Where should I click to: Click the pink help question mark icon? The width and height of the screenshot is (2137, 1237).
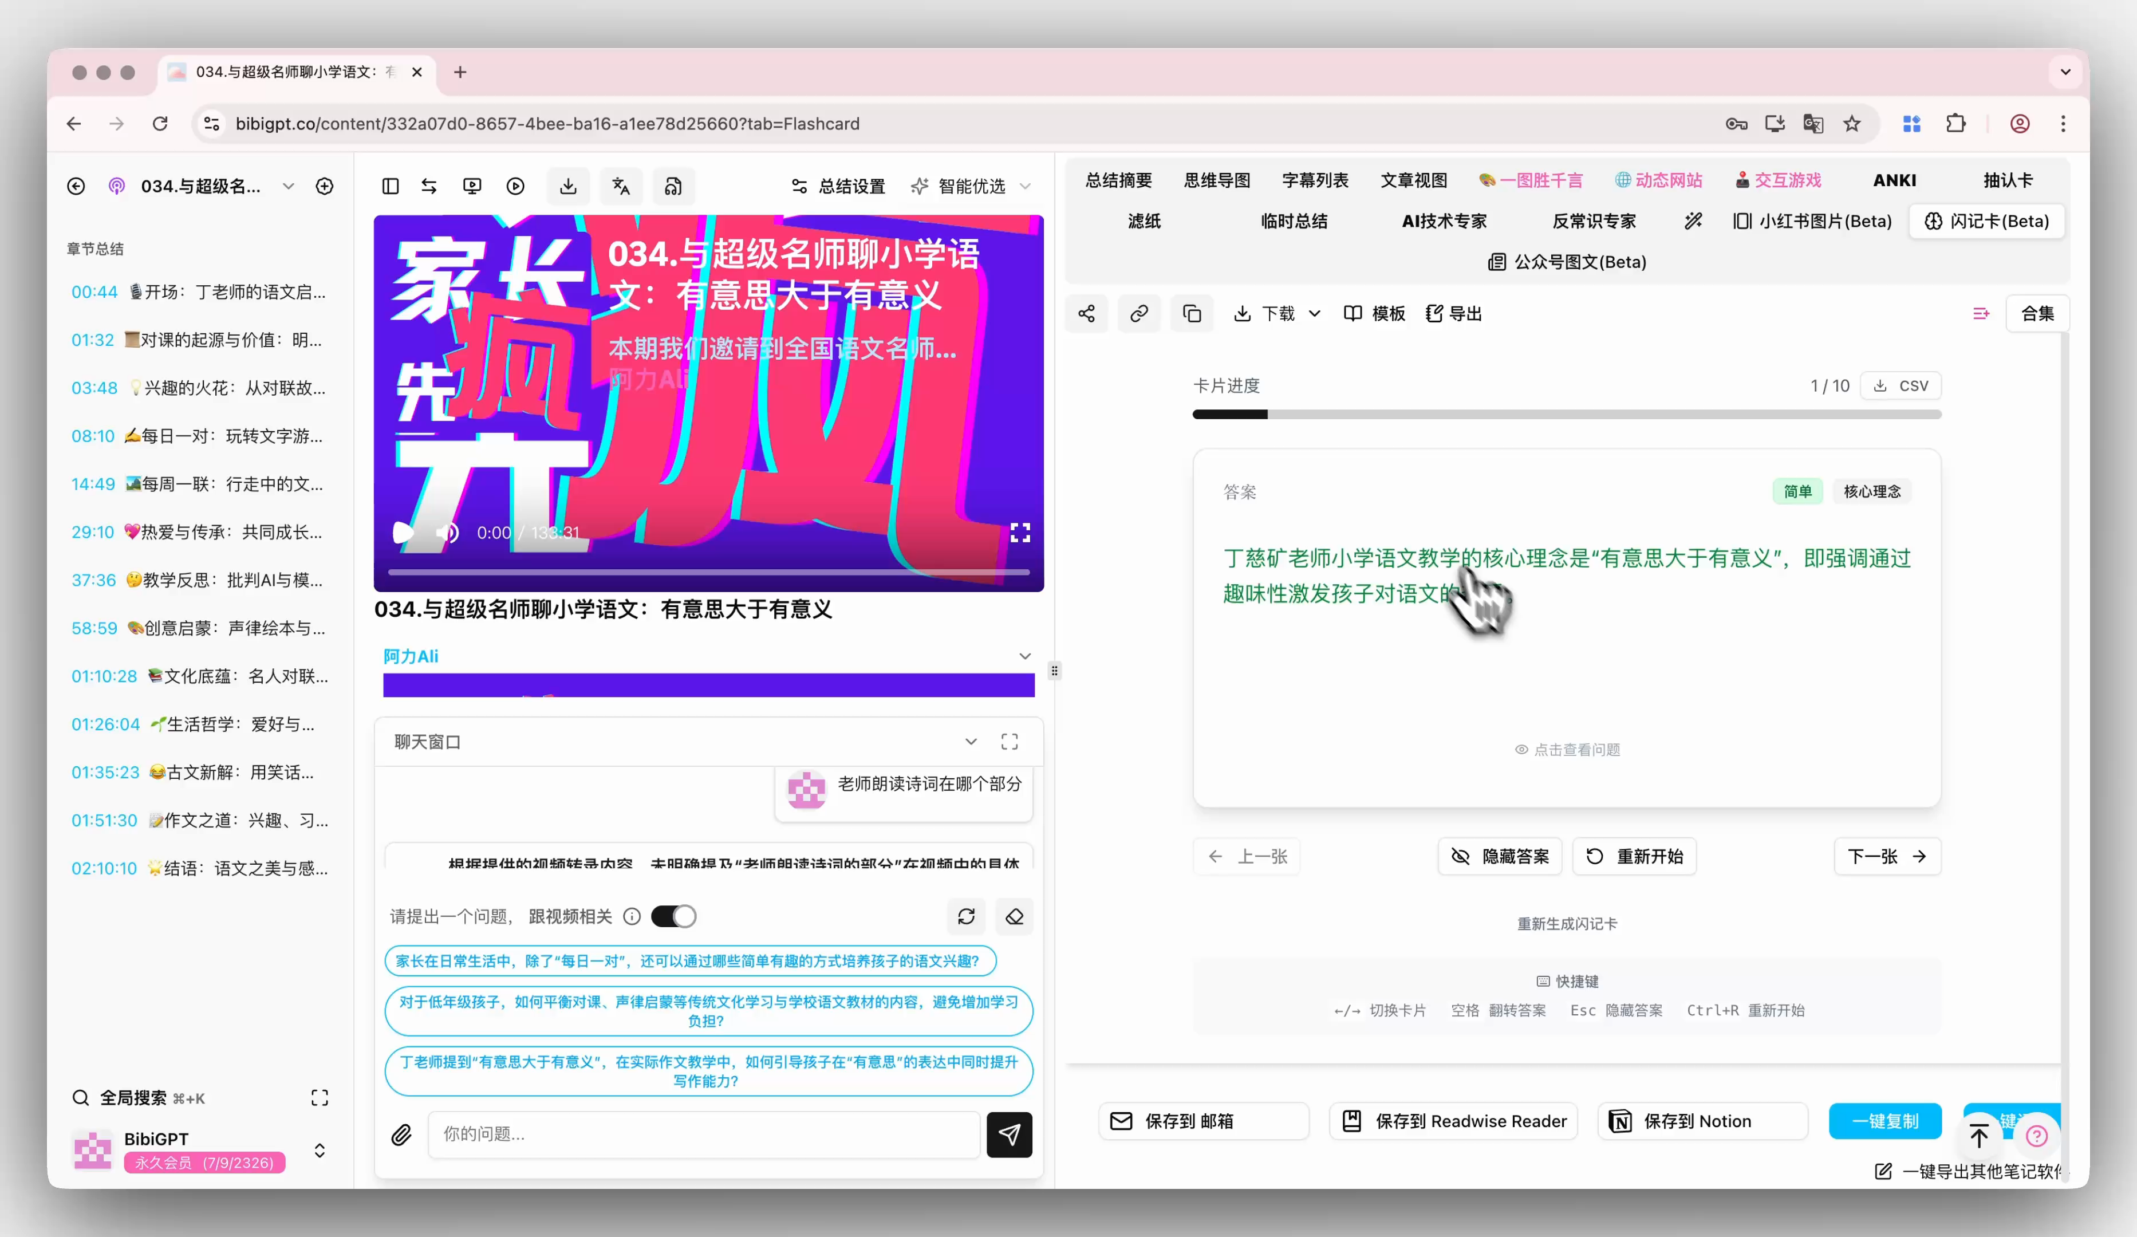click(2036, 1136)
